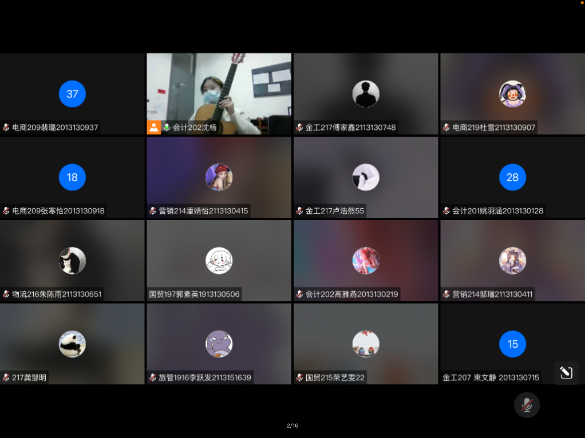
Task: Click the red-hat avatar of 营销214潘婧怡
Action: point(219,177)
